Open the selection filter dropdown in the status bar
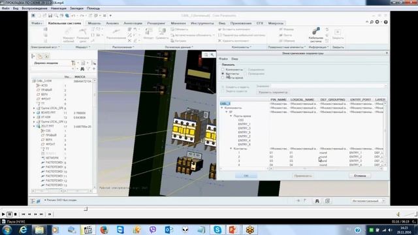Image resolution: width=418 pixels, height=235 pixels. tap(383, 201)
